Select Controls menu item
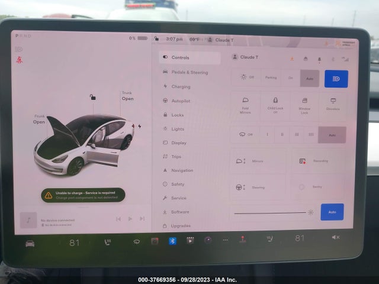This screenshot has width=379, height=284. [189, 57]
